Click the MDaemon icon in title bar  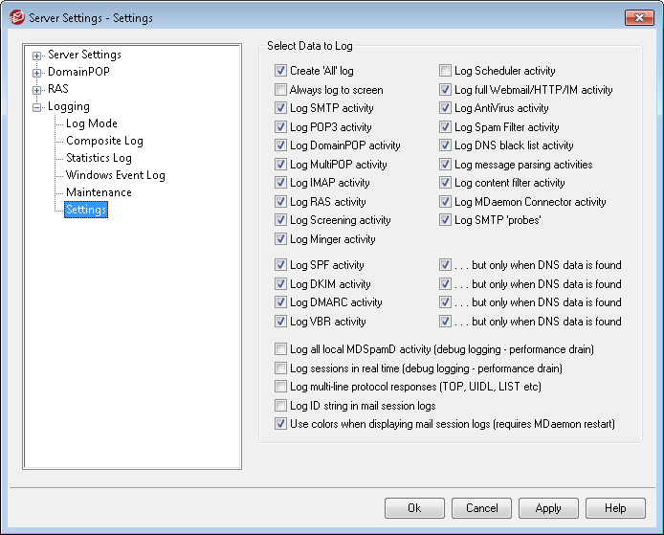13,18
